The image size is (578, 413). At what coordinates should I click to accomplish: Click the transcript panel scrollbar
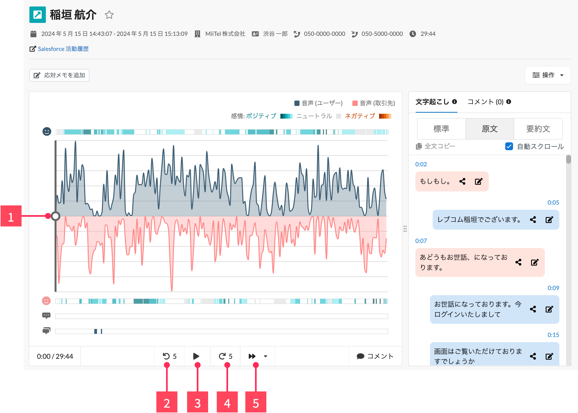click(x=569, y=159)
